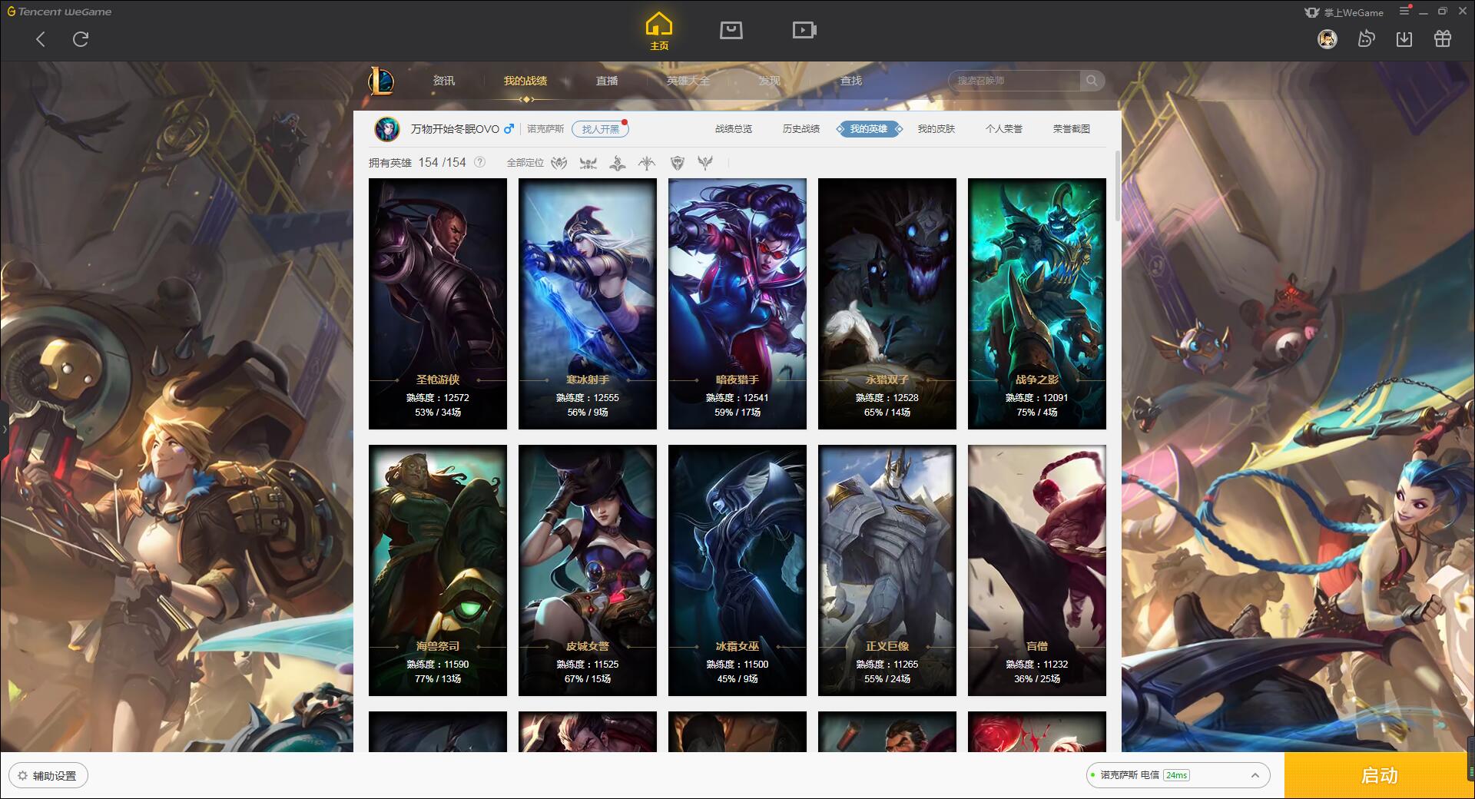
Task: Open the 海兽祭司 hero card
Action: (438, 570)
